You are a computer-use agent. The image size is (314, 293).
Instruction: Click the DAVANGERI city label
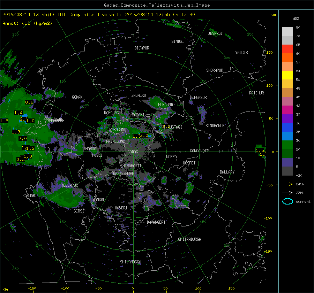click(x=156, y=222)
